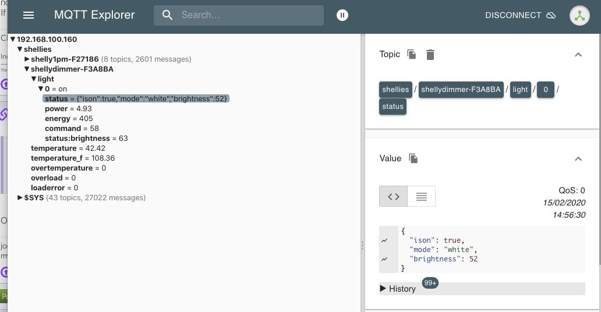
Task: Select the power = 4.93 topic
Action: [x=68, y=108]
